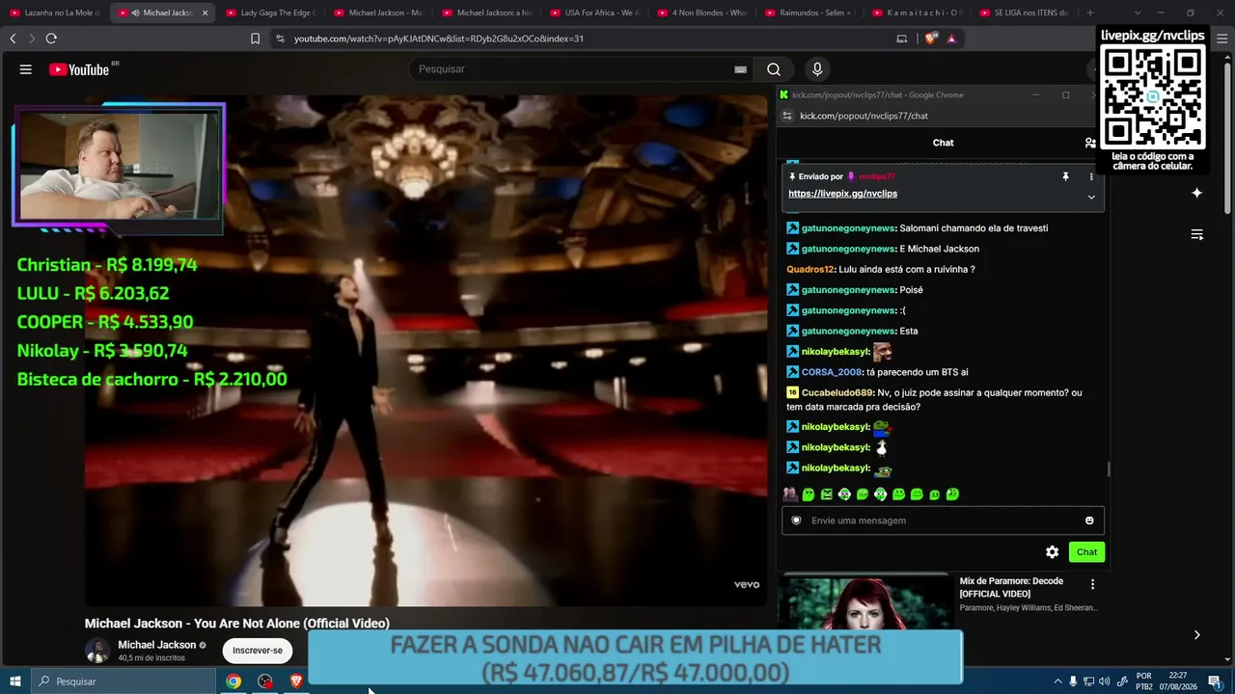The image size is (1235, 694).
Task: Click username CORSA_2008 in chat
Action: 832,372
